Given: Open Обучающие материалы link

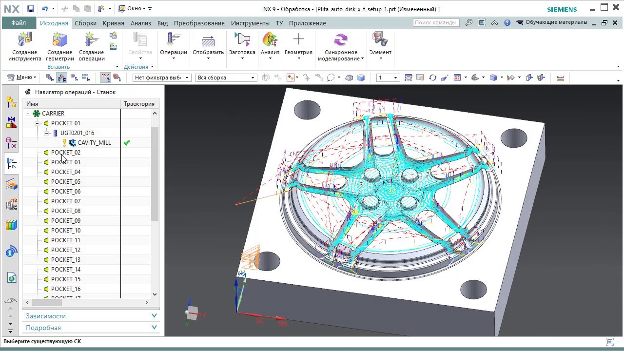Looking at the screenshot, I should pos(551,22).
